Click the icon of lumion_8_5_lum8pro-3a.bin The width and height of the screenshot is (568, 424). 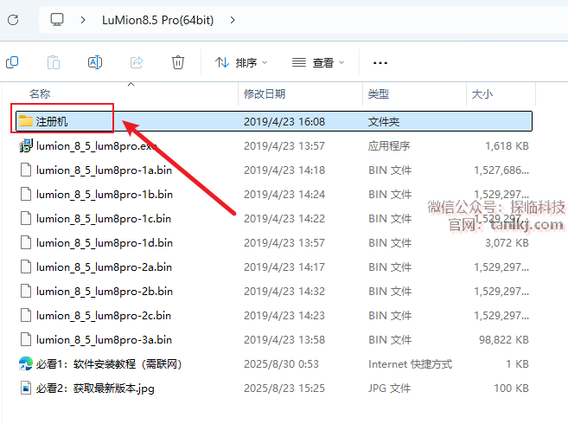(26, 339)
